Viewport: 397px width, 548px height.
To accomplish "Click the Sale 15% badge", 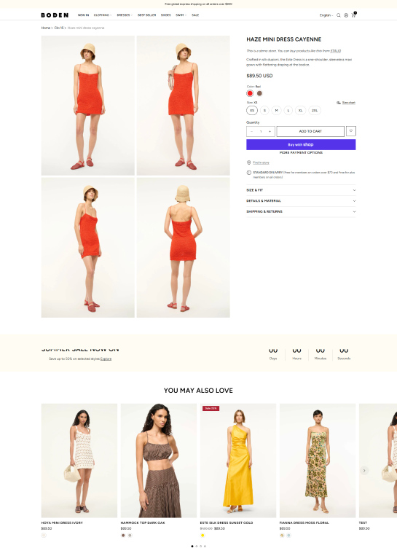I will [211, 408].
